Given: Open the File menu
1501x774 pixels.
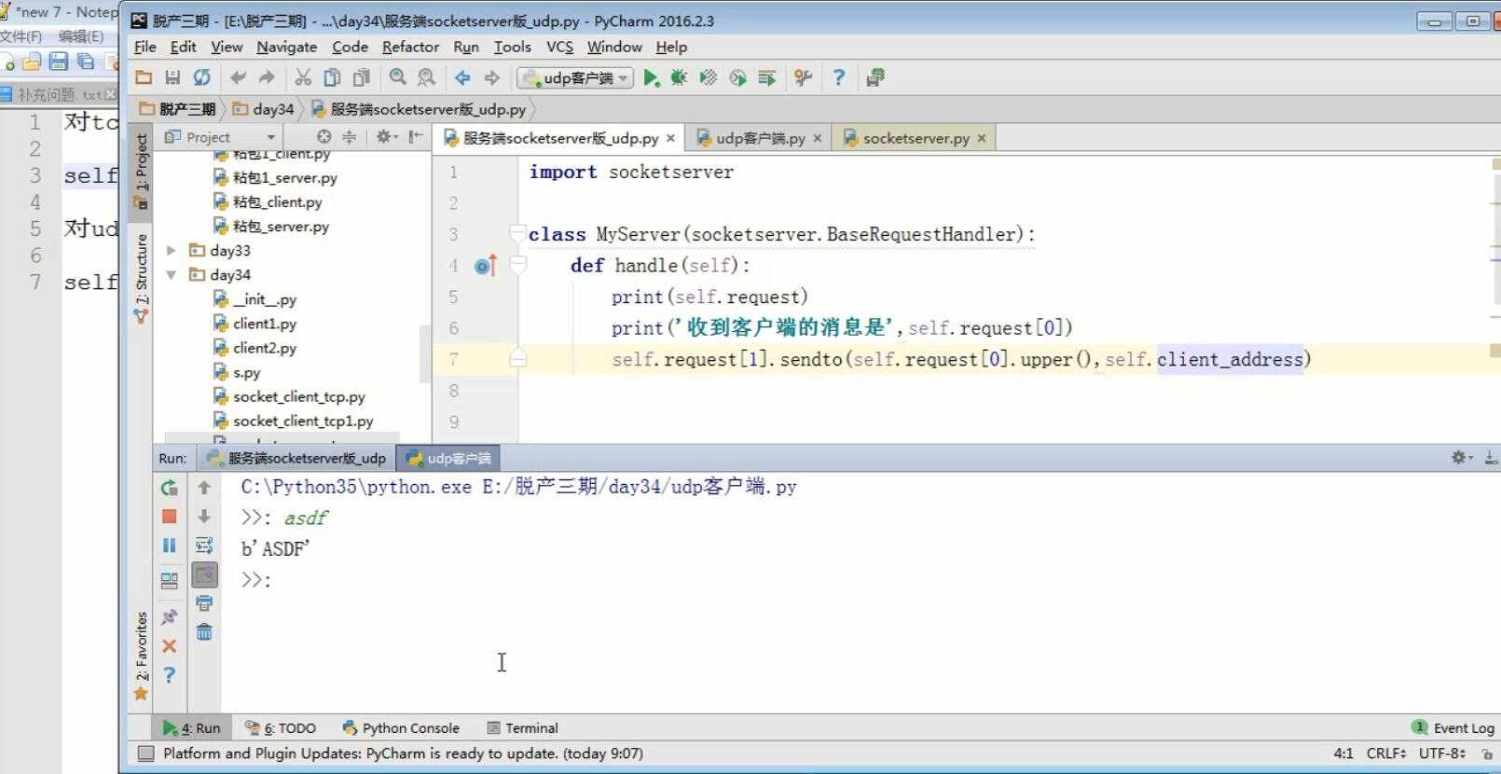Looking at the screenshot, I should point(145,47).
